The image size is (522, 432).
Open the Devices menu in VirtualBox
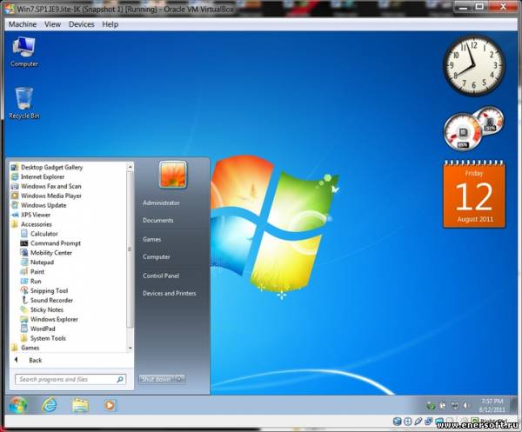pyautogui.click(x=82, y=24)
